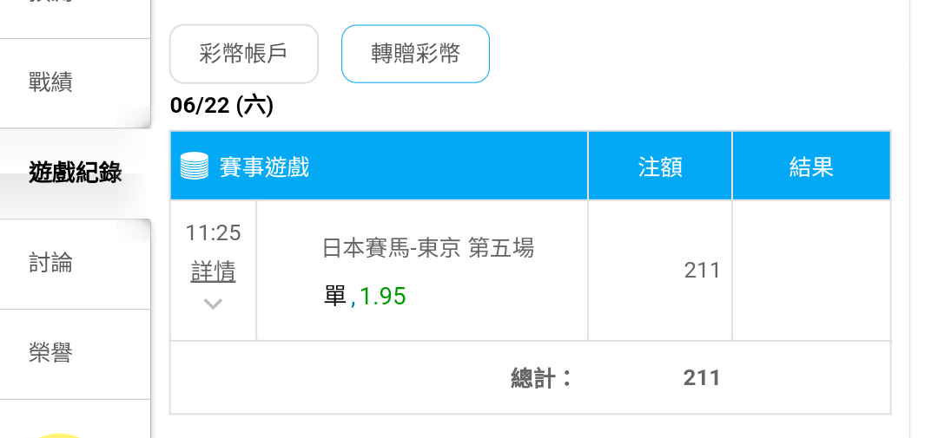This screenshot has height=438, width=938.
Task: Switch to the 戰績 sidebar tab
Action: (x=51, y=82)
